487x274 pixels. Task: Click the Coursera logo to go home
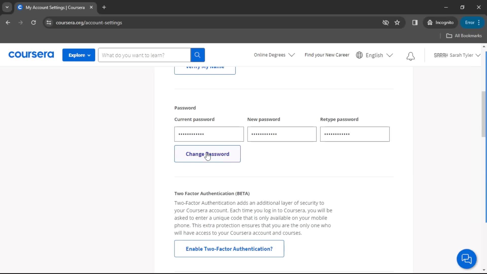[x=31, y=55]
